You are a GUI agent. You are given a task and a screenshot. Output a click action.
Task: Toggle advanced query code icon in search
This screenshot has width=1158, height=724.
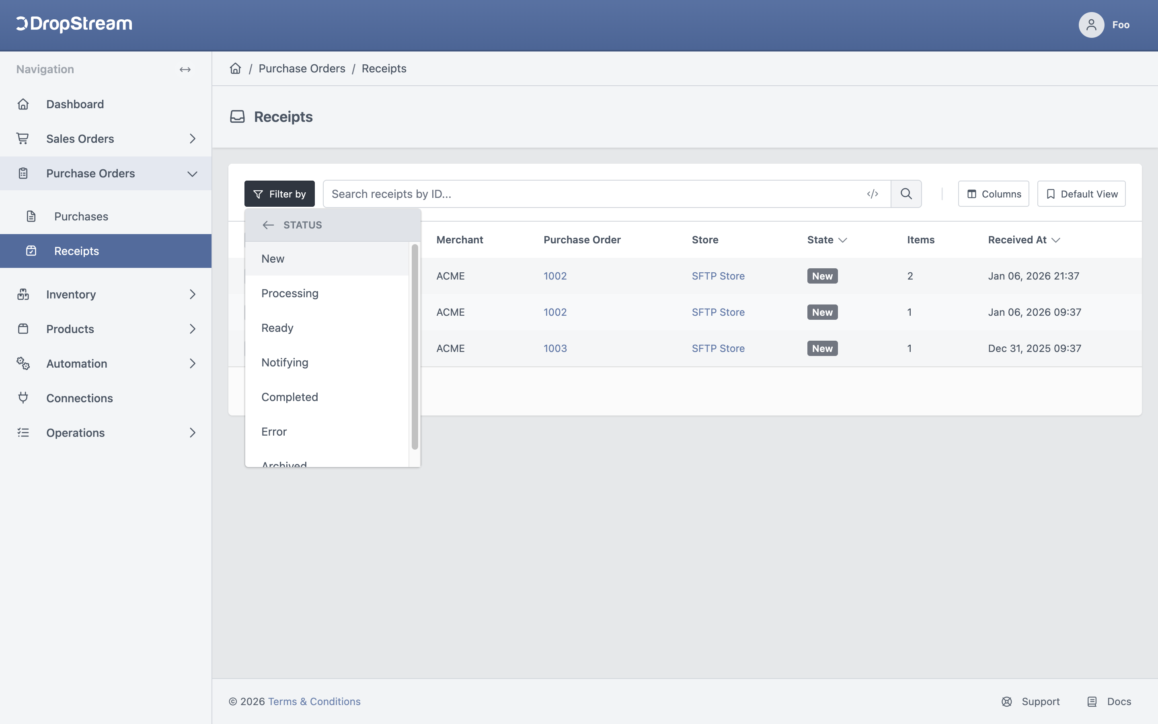pyautogui.click(x=873, y=194)
